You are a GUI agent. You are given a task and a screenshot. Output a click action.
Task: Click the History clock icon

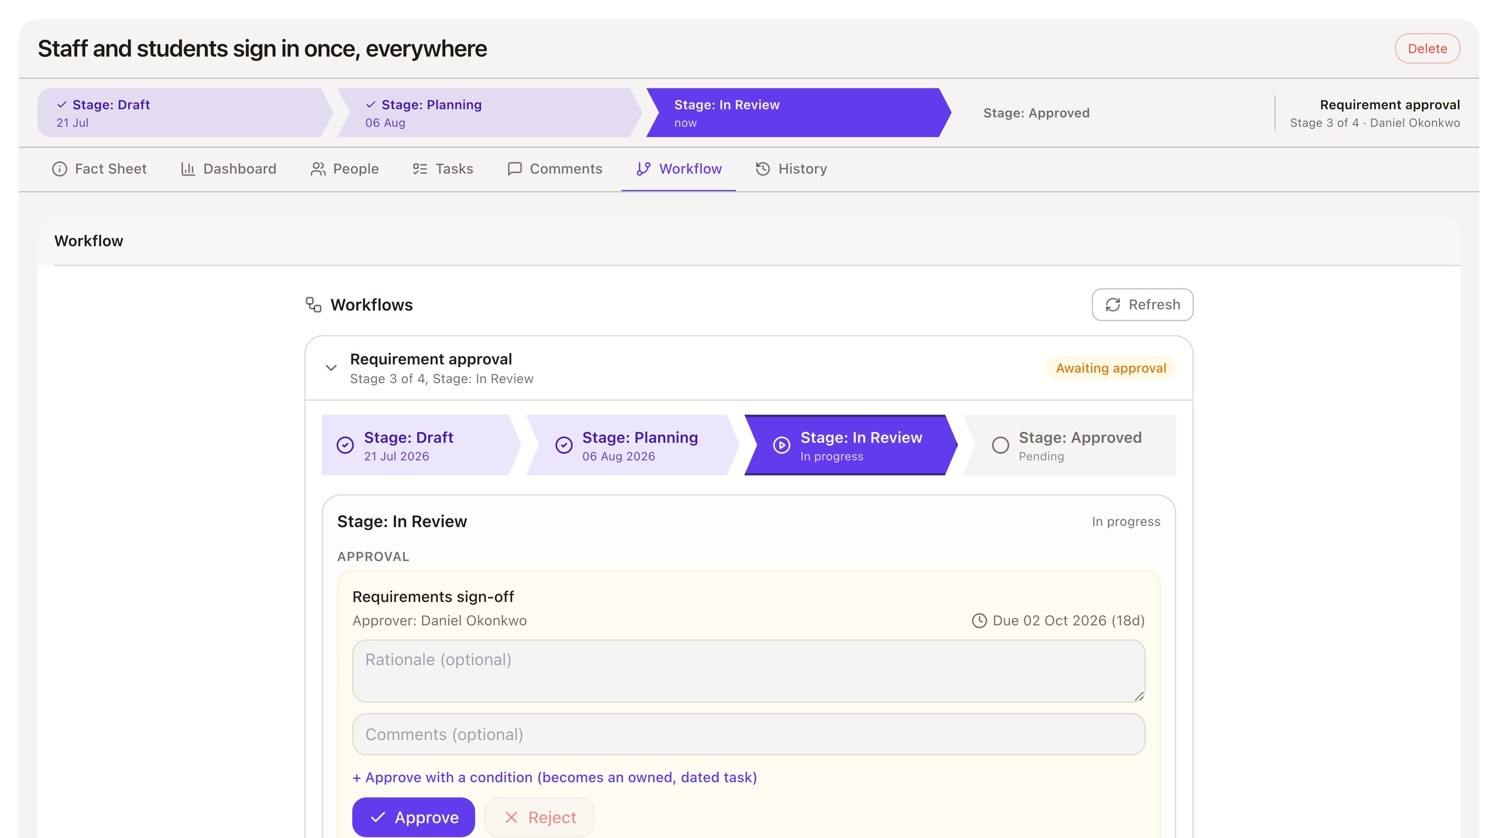(x=762, y=169)
